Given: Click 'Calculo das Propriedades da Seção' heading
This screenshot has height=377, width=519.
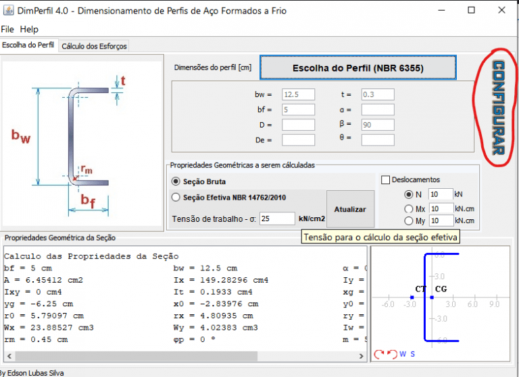Looking at the screenshot, I should point(91,256).
